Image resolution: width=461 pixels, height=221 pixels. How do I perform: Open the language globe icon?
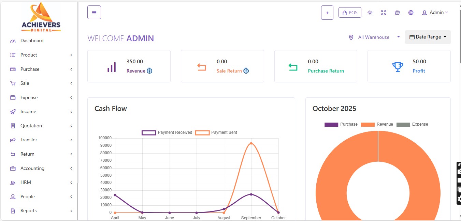click(411, 12)
